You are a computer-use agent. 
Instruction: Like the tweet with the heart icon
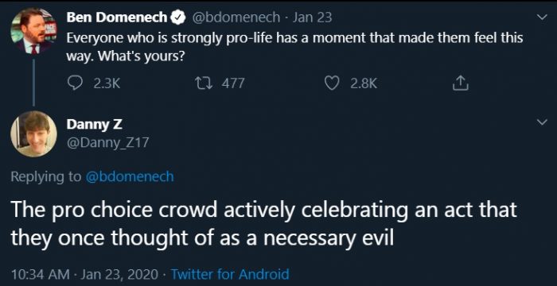(x=332, y=83)
